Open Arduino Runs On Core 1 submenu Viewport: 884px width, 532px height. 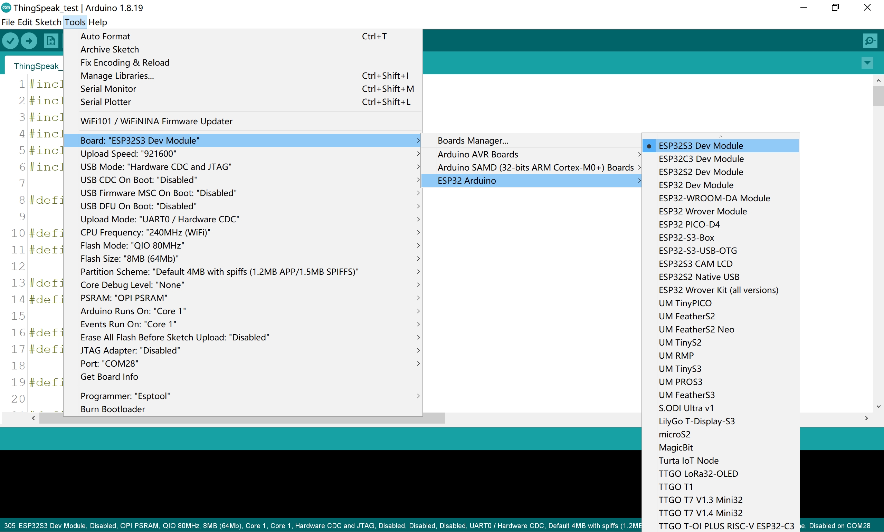[243, 311]
